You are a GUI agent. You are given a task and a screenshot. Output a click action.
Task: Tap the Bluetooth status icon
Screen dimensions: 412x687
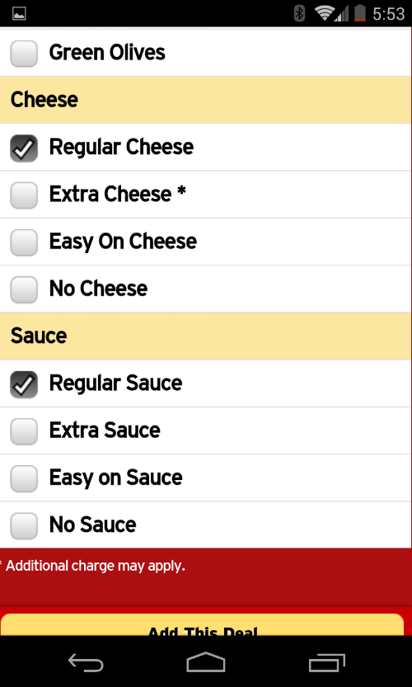tap(299, 13)
